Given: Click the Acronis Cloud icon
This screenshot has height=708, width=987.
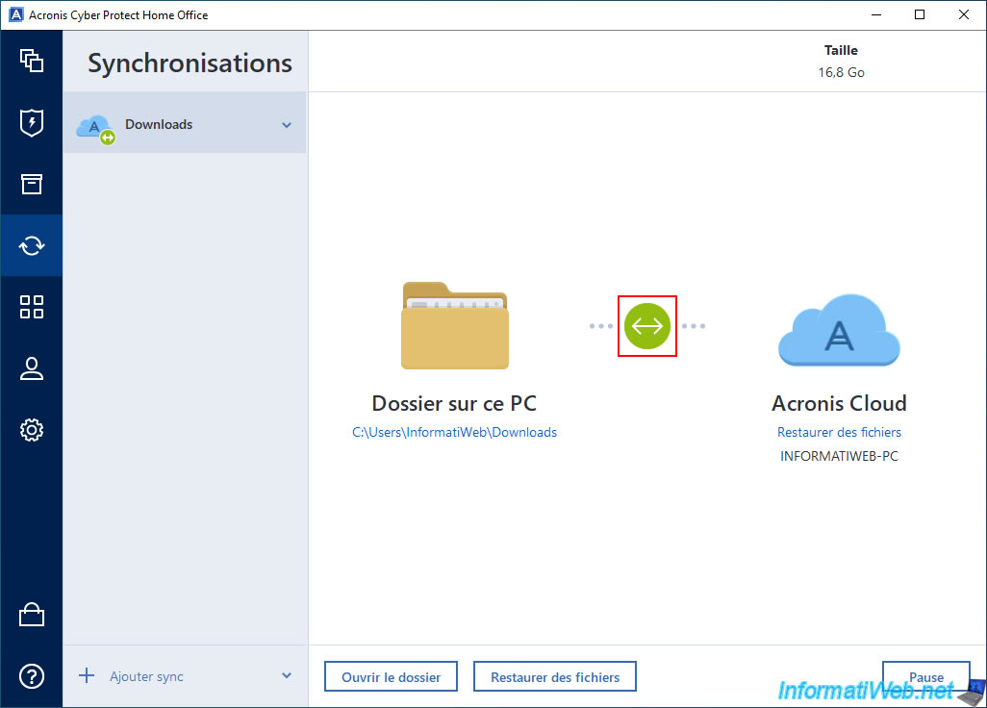Looking at the screenshot, I should point(839,331).
